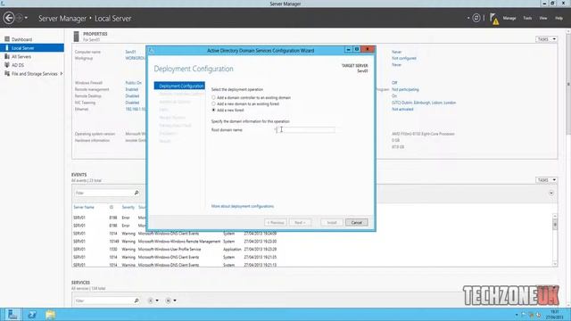Screen dimensions: 571x321
Task: Click File and Storage Services icon
Action: (7, 73)
